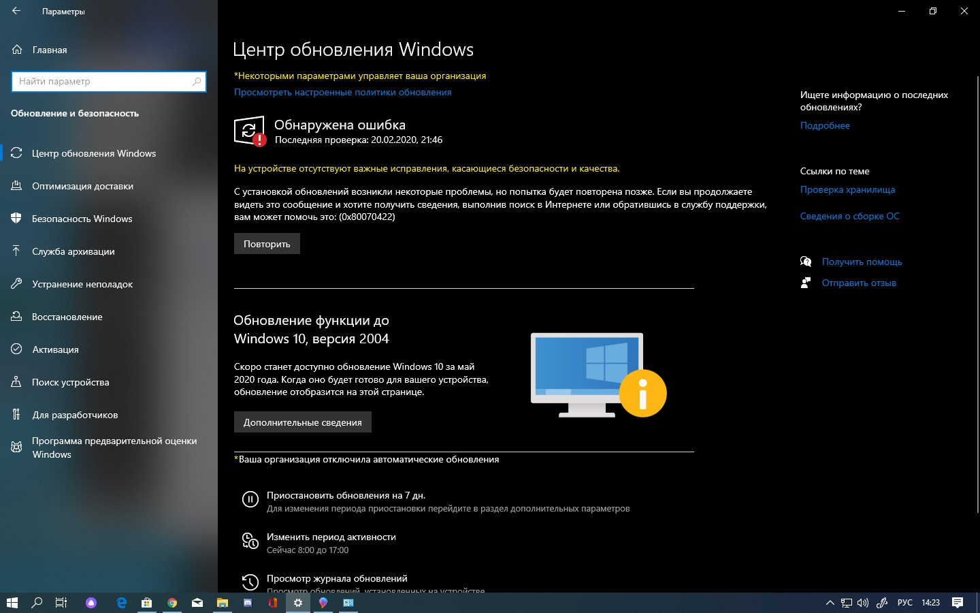The image size is (980, 613).
Task: Open the blue control panel taskbar icon
Action: [348, 603]
